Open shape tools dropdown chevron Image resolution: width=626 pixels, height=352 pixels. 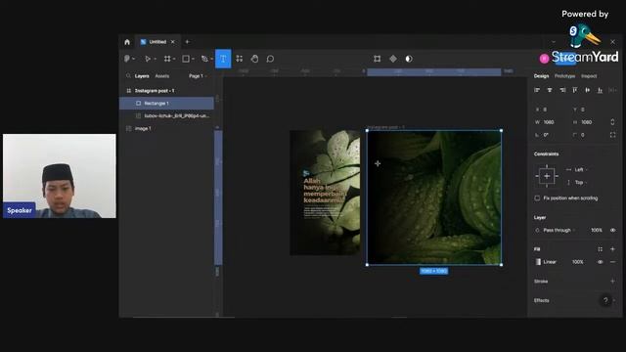(x=193, y=59)
